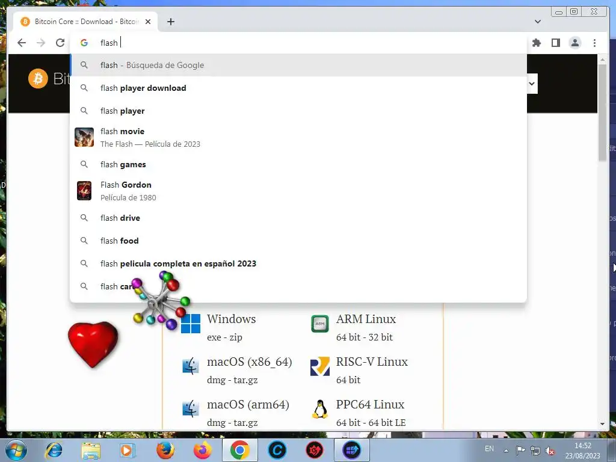Close the Bitcoin Core Download tab
The image size is (616, 462).
point(148,22)
